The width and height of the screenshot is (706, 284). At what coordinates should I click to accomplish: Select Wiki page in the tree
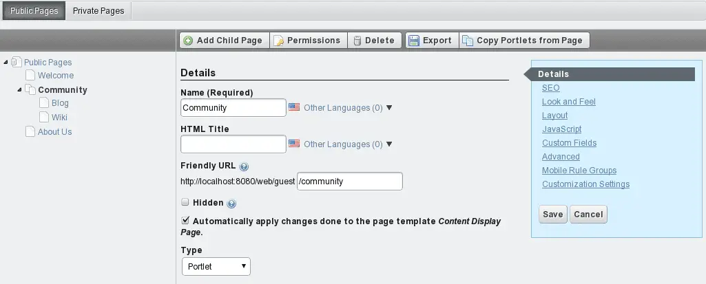59,118
